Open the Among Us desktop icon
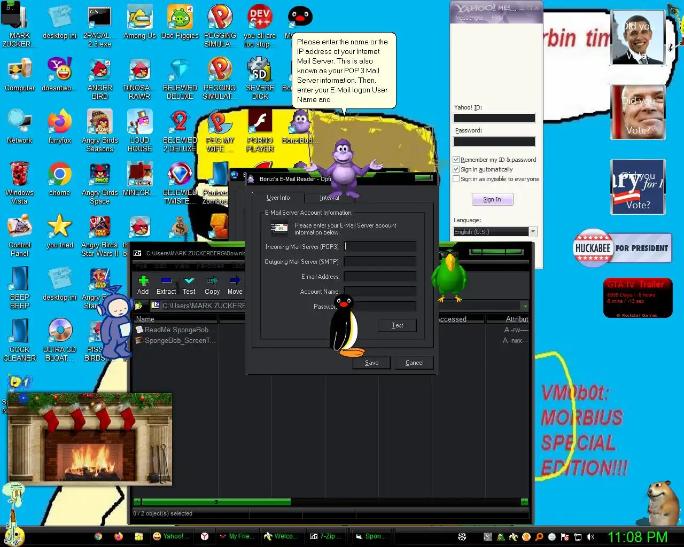The height and width of the screenshot is (547, 684). point(139,23)
